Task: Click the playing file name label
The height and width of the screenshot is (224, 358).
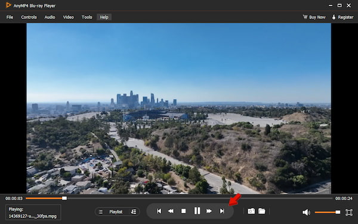Action: click(32, 216)
